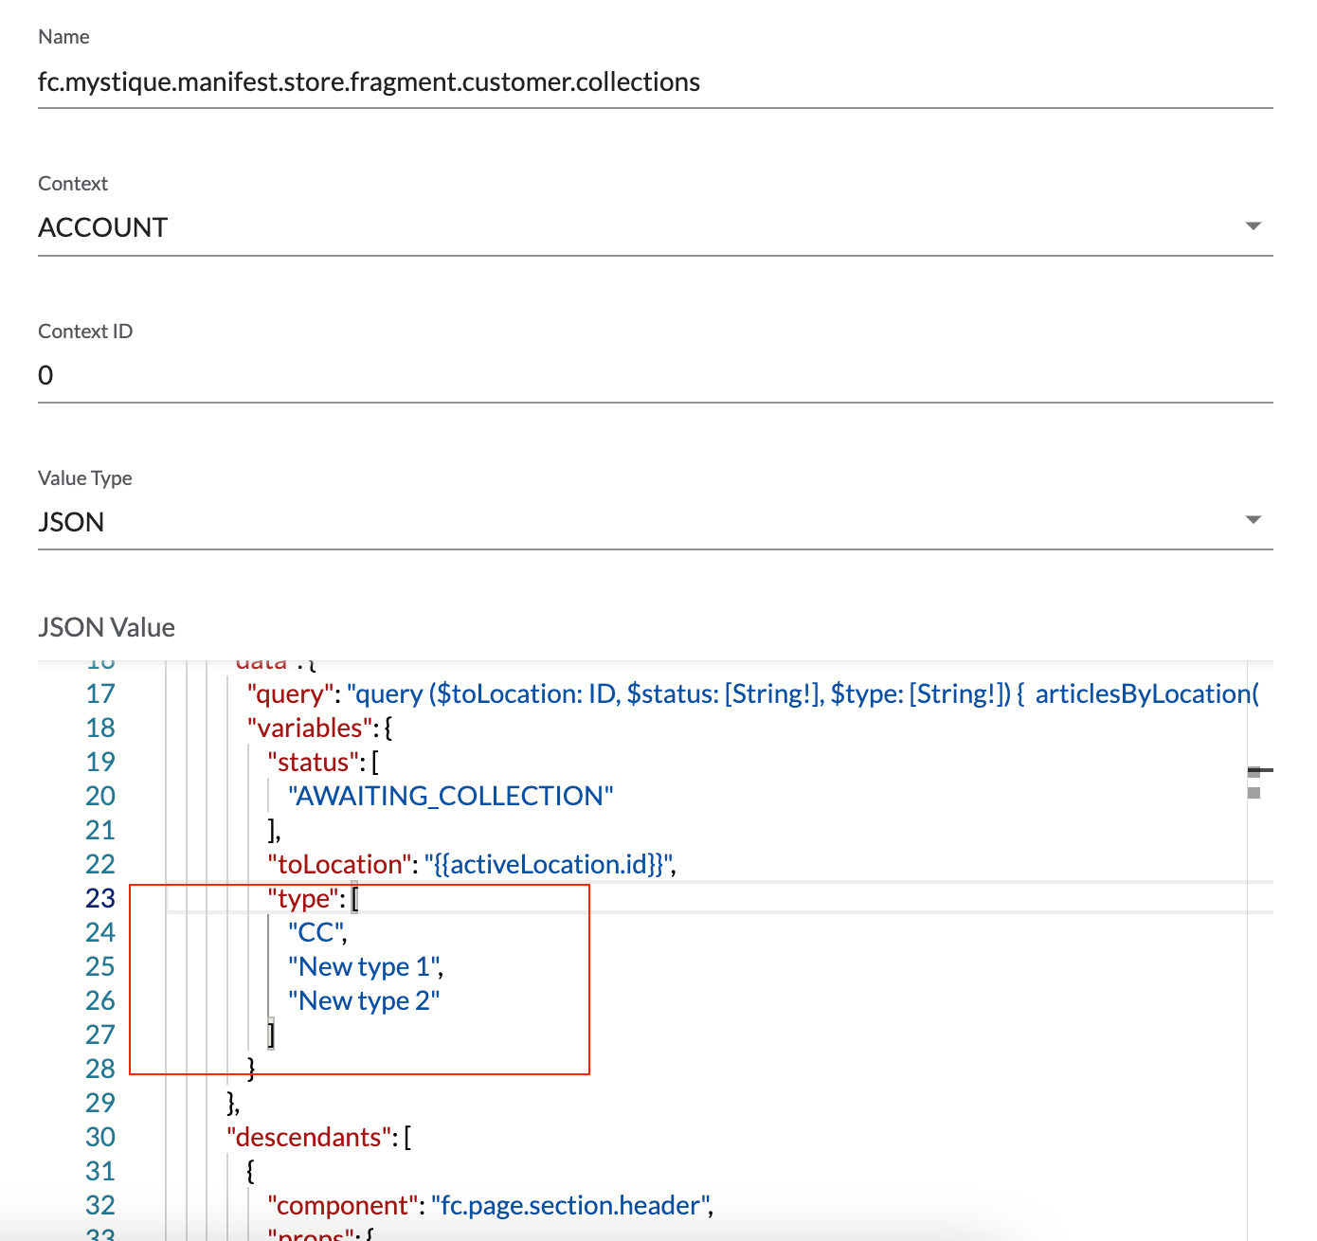1317x1241 pixels.
Task: Place cursor in "New type 1" string
Action: point(365,966)
